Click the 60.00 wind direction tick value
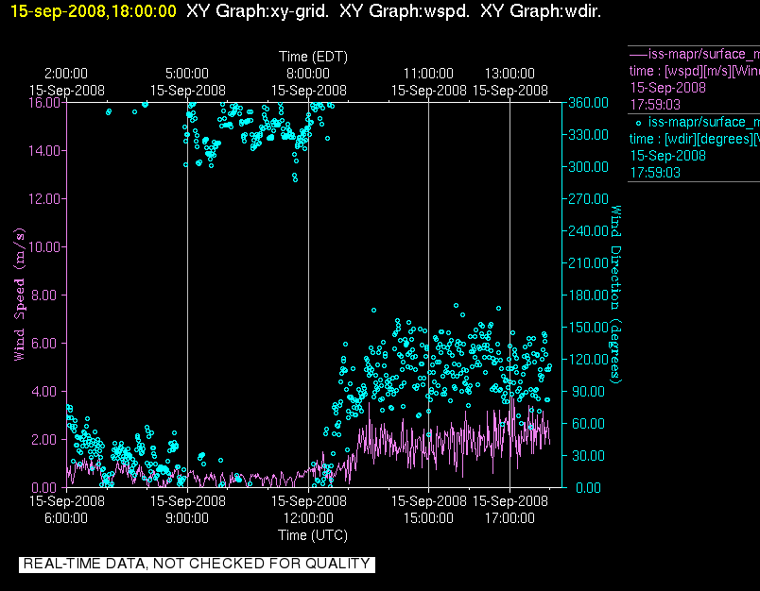 [588, 424]
